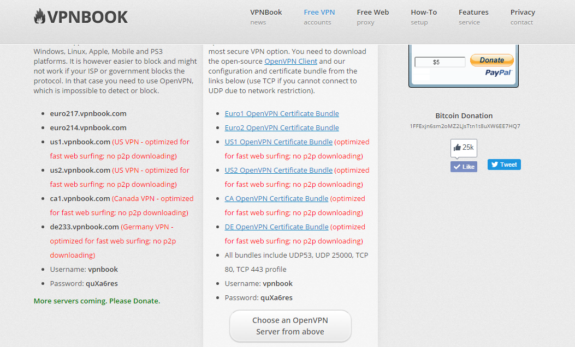Click the $5 donation amount field
The image size is (575, 347).
click(x=440, y=62)
